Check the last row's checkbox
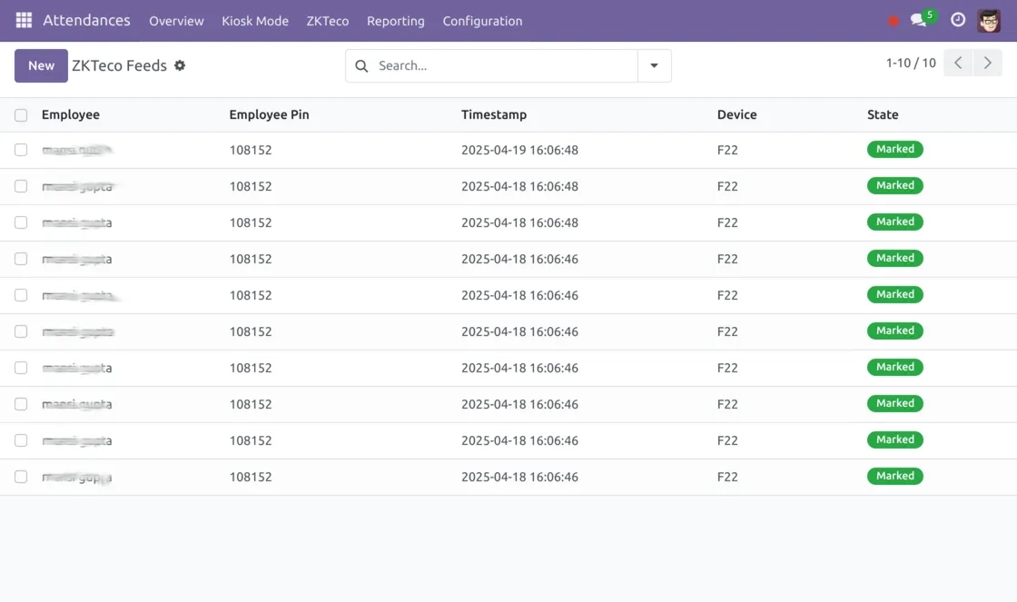This screenshot has width=1017, height=602. coord(21,477)
